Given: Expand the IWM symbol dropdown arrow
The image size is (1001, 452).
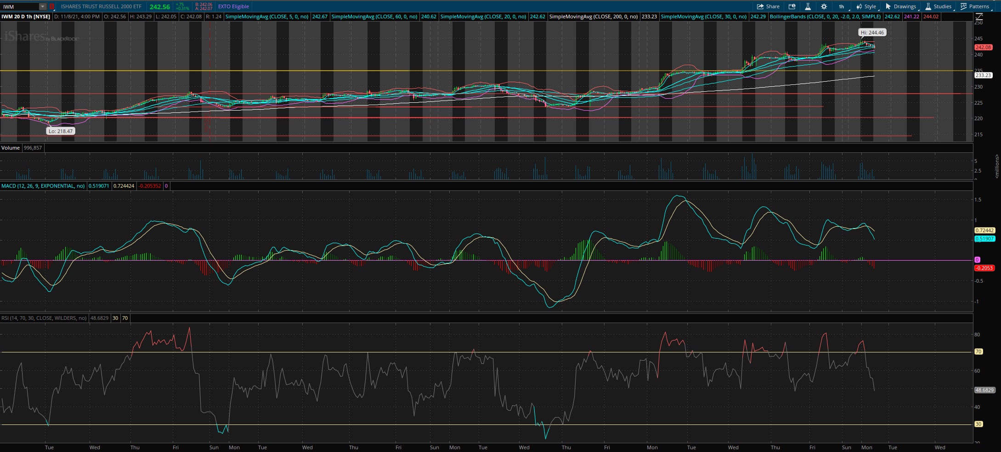Looking at the screenshot, I should pyautogui.click(x=42, y=6).
